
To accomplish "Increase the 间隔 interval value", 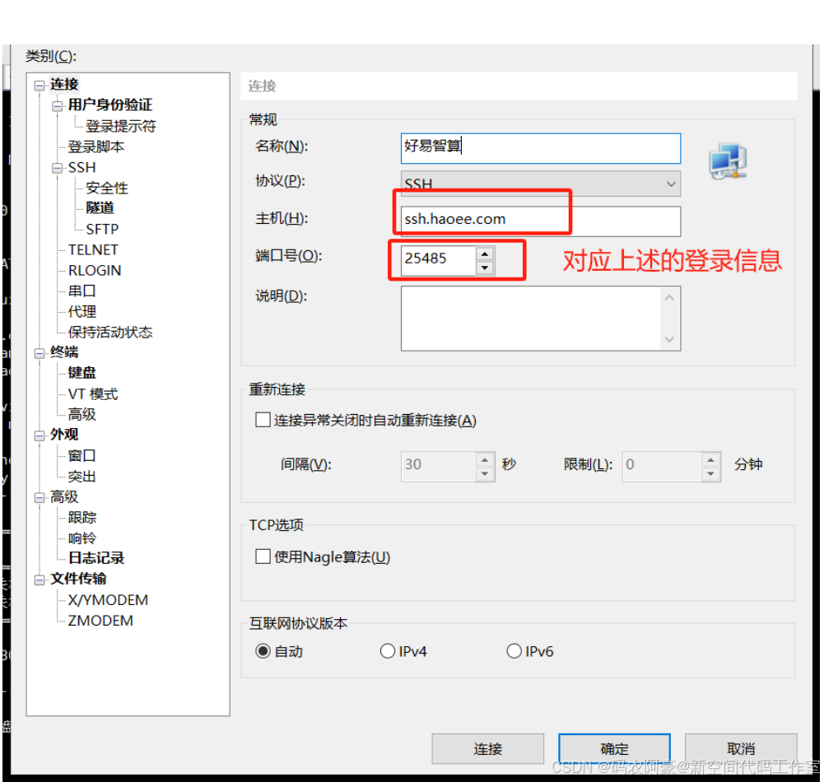I will point(485,460).
